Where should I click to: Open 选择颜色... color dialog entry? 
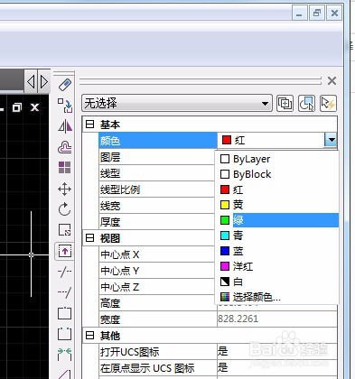(276, 297)
